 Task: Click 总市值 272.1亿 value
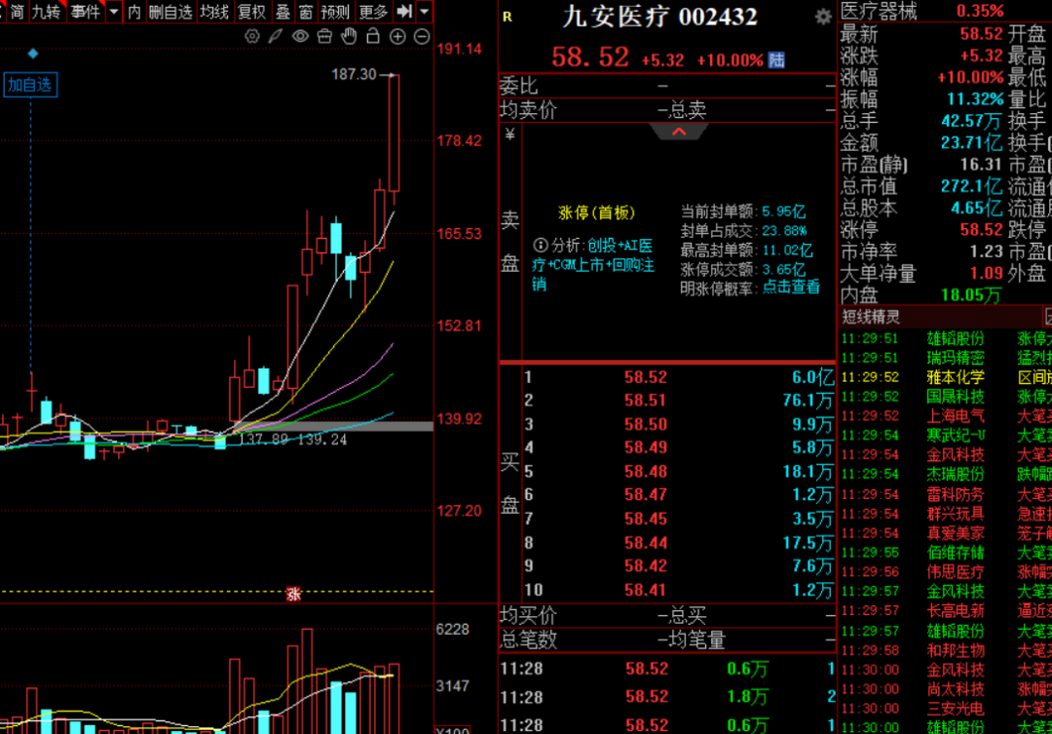point(971,186)
